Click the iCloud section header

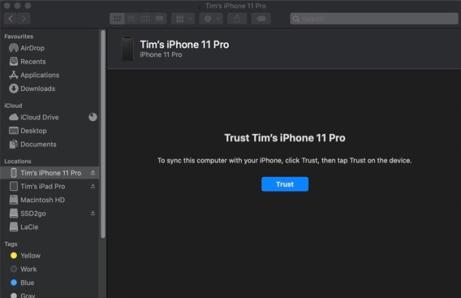click(13, 106)
